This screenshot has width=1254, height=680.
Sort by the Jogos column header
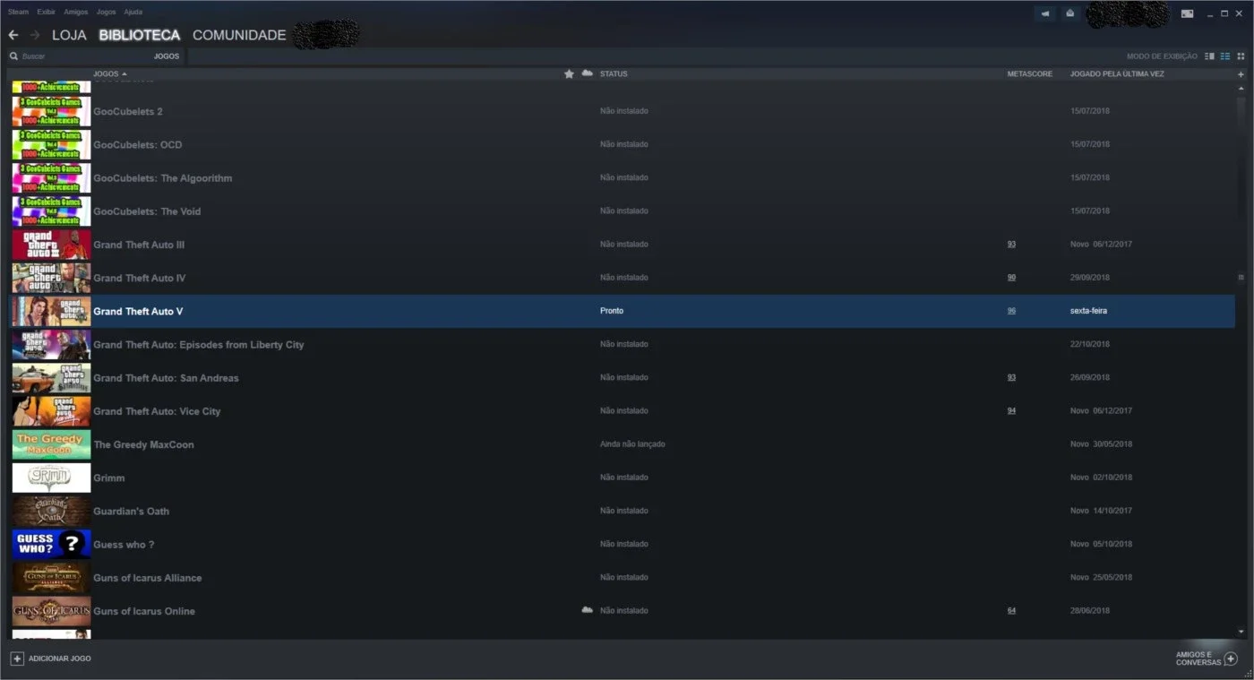point(109,73)
